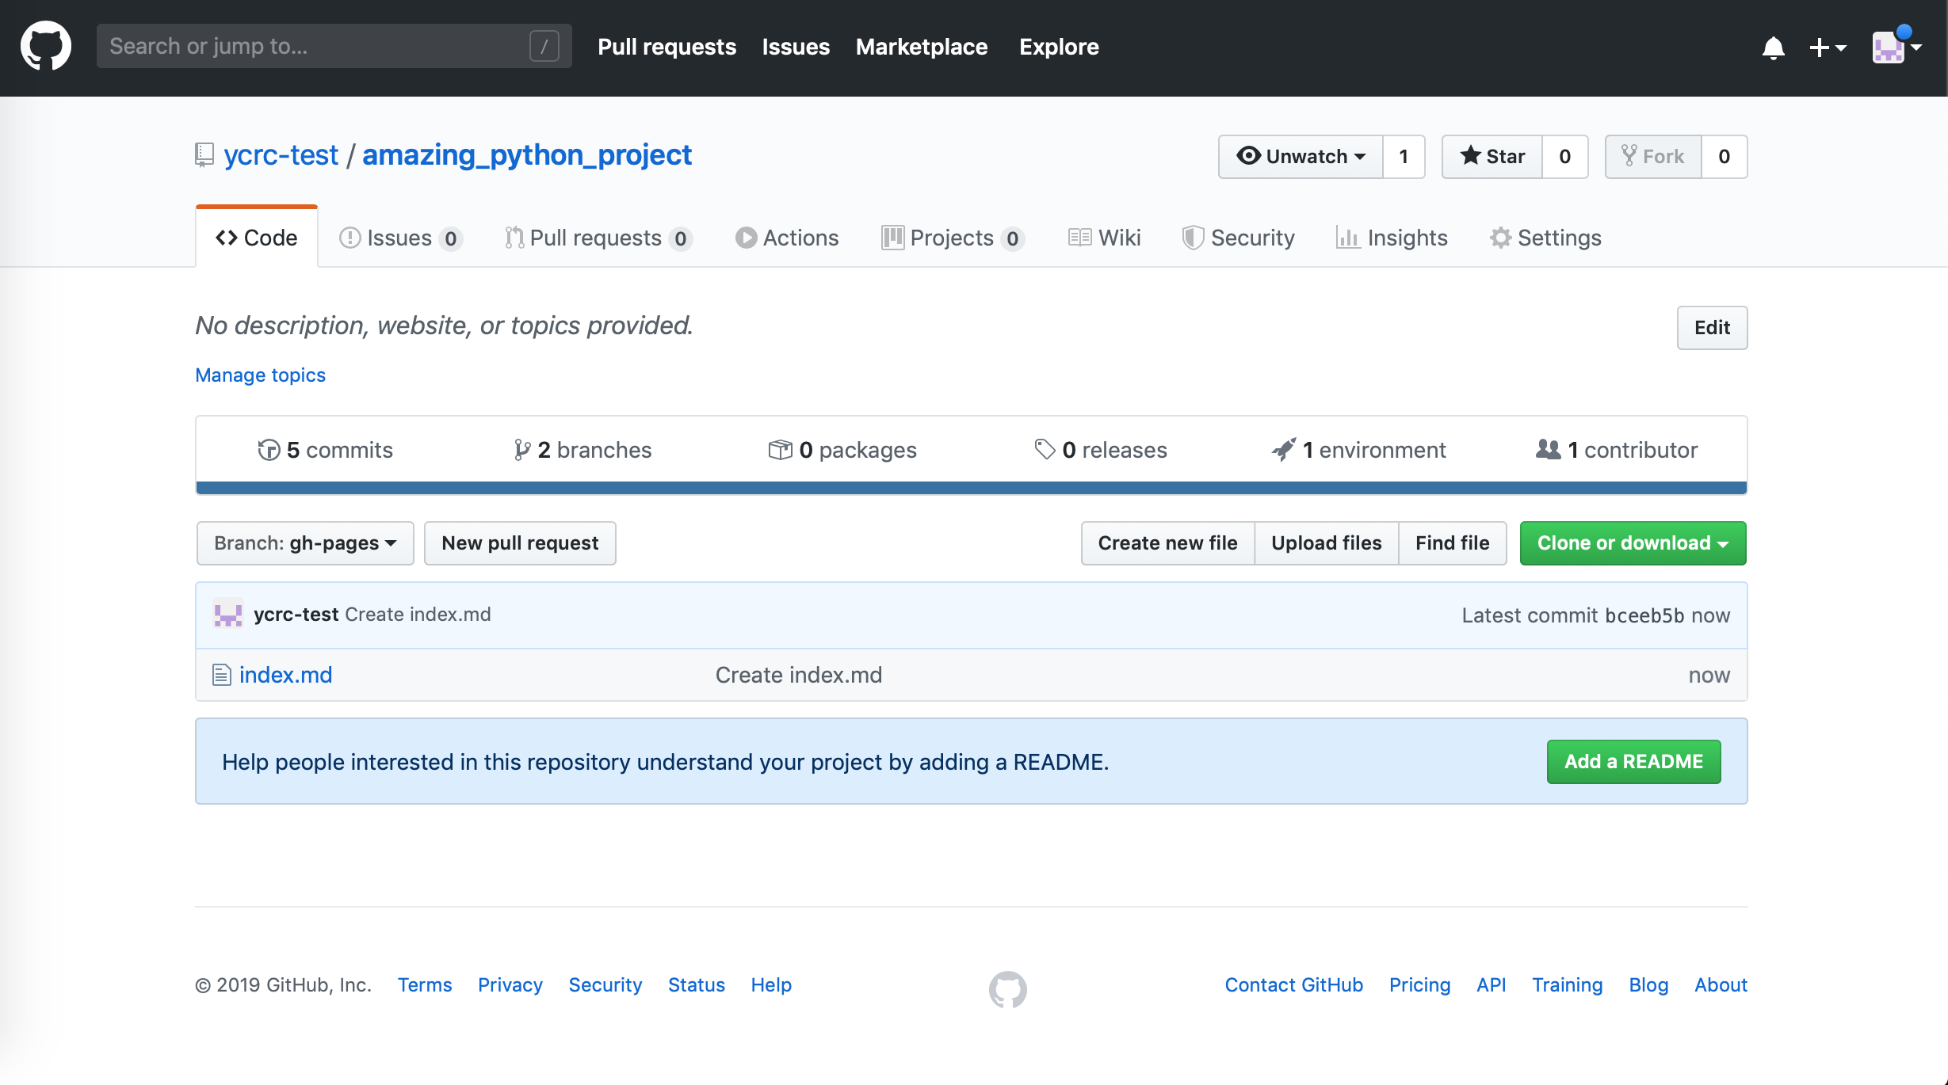
Task: Open the user avatar menu
Action: coord(1897,46)
